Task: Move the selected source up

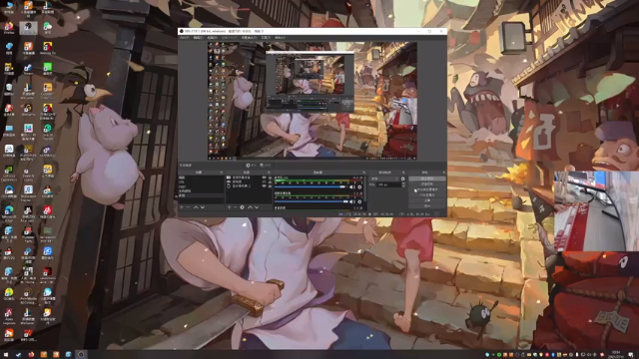Action: click(x=251, y=207)
